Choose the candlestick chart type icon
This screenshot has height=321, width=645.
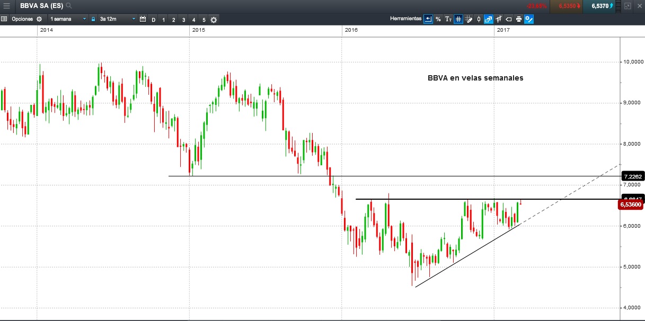(479, 19)
